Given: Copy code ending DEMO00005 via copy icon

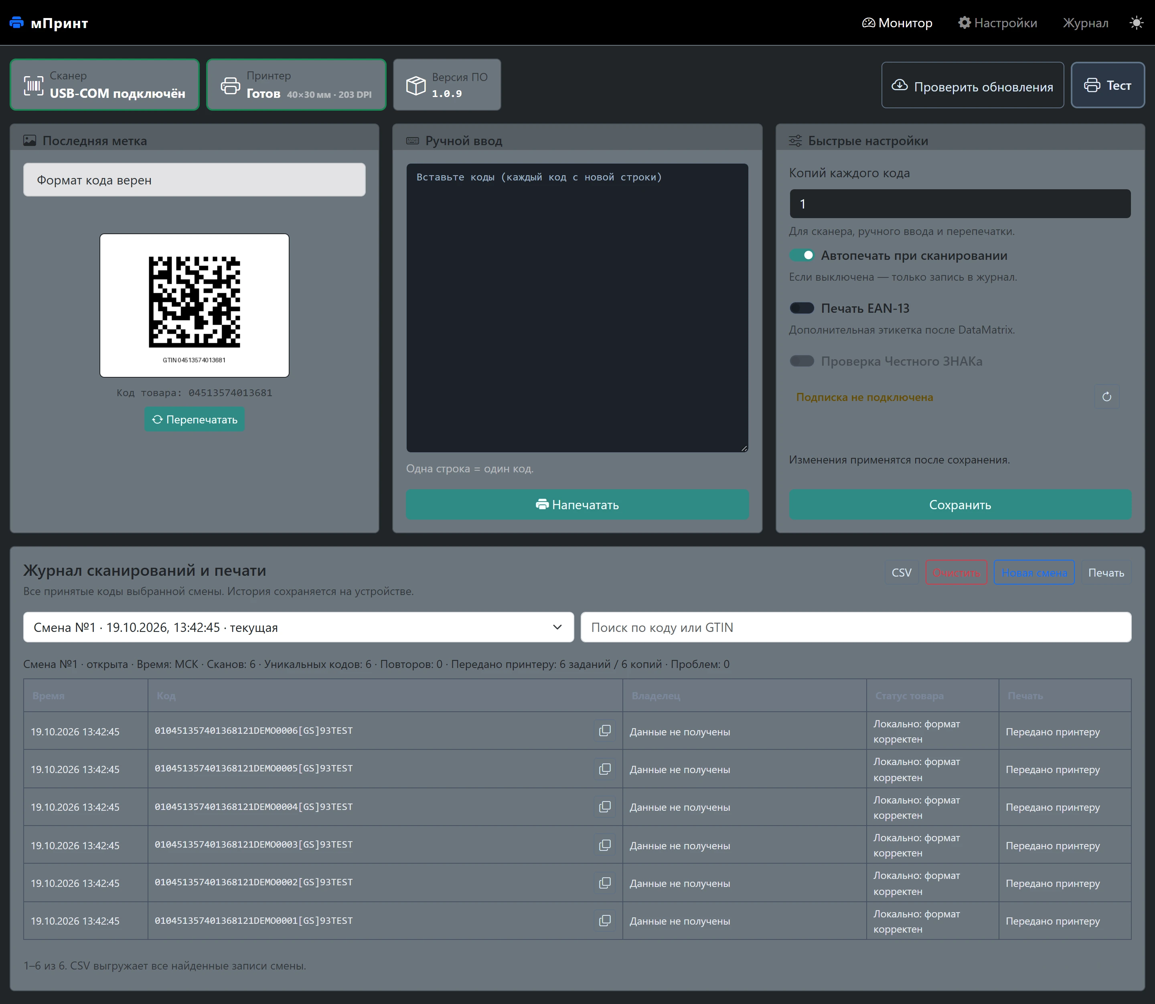Looking at the screenshot, I should pos(605,769).
